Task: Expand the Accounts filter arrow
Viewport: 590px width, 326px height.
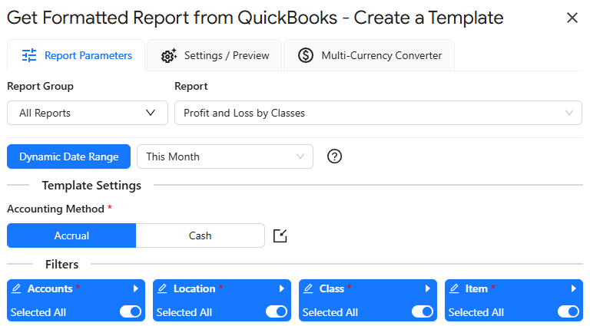Action: point(136,288)
